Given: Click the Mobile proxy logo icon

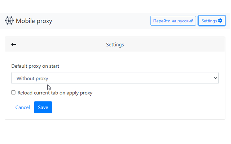Looking at the screenshot, I should click(x=9, y=21).
